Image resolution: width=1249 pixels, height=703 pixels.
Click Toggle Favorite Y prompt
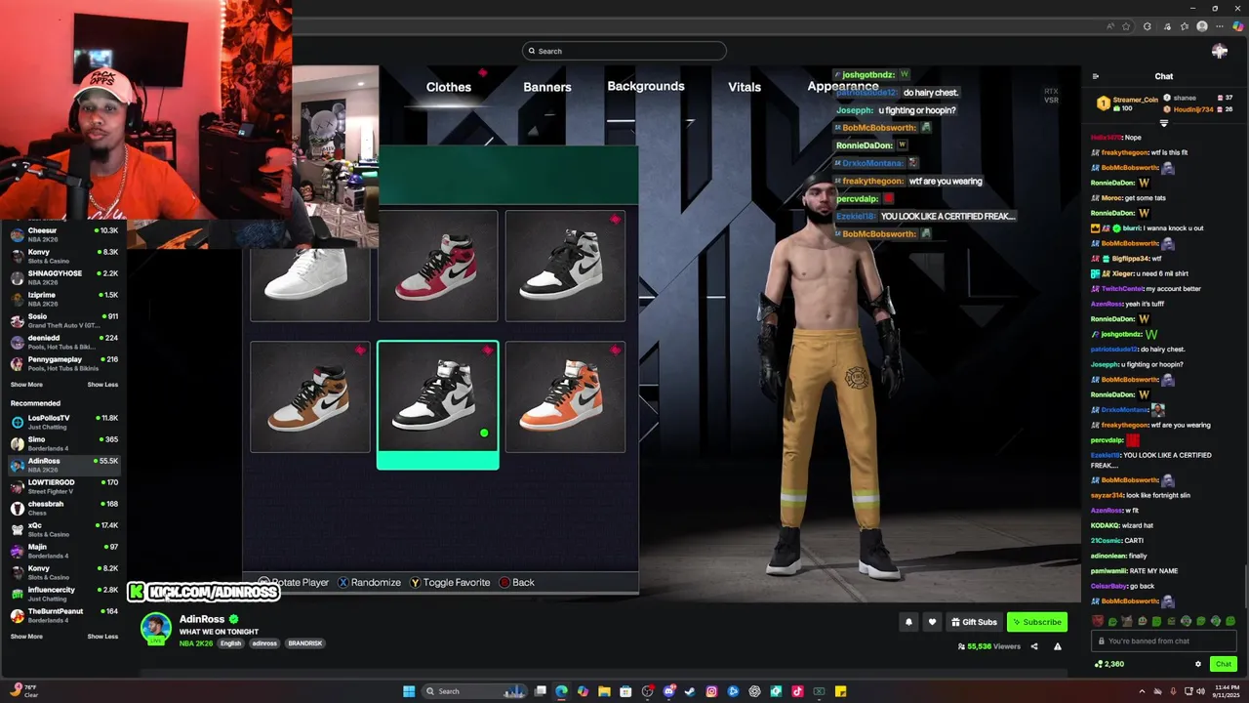[449, 582]
